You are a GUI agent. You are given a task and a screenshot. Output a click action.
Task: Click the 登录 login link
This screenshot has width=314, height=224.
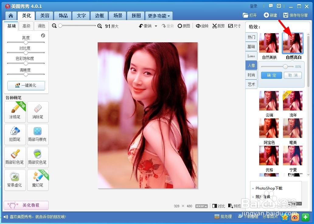pyautogui.click(x=253, y=6)
